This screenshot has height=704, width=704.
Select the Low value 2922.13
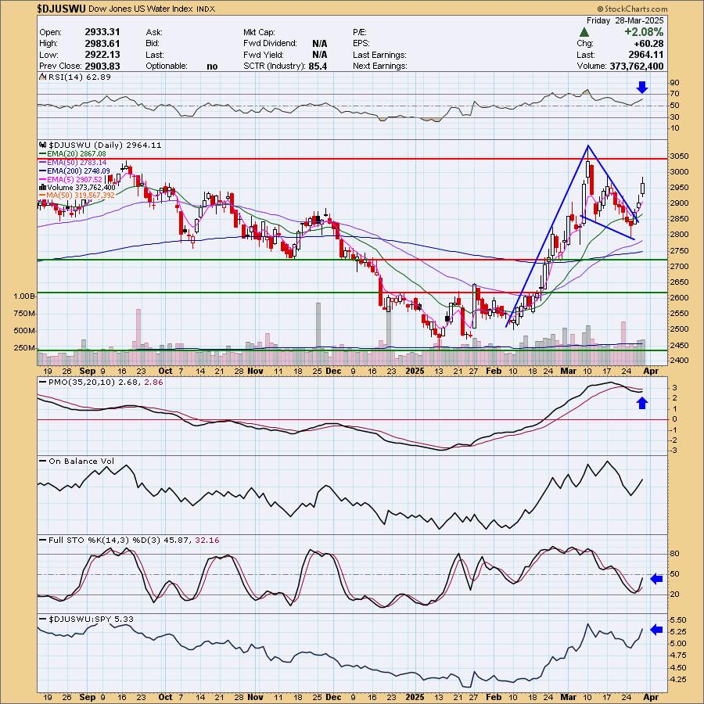click(102, 55)
